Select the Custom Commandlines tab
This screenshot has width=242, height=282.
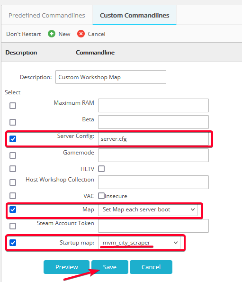pyautogui.click(x=134, y=15)
